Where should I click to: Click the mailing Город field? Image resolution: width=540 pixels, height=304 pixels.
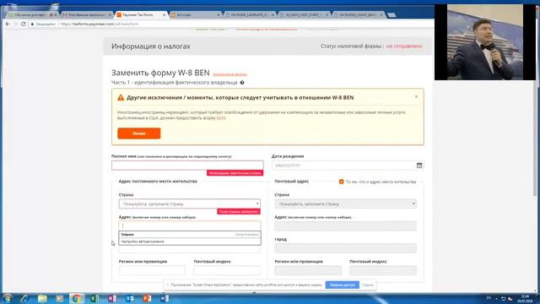pos(345,248)
